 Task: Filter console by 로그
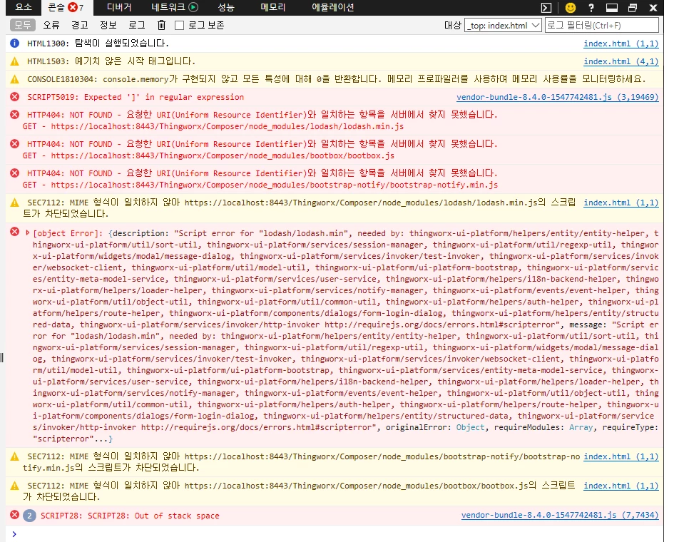point(137,25)
